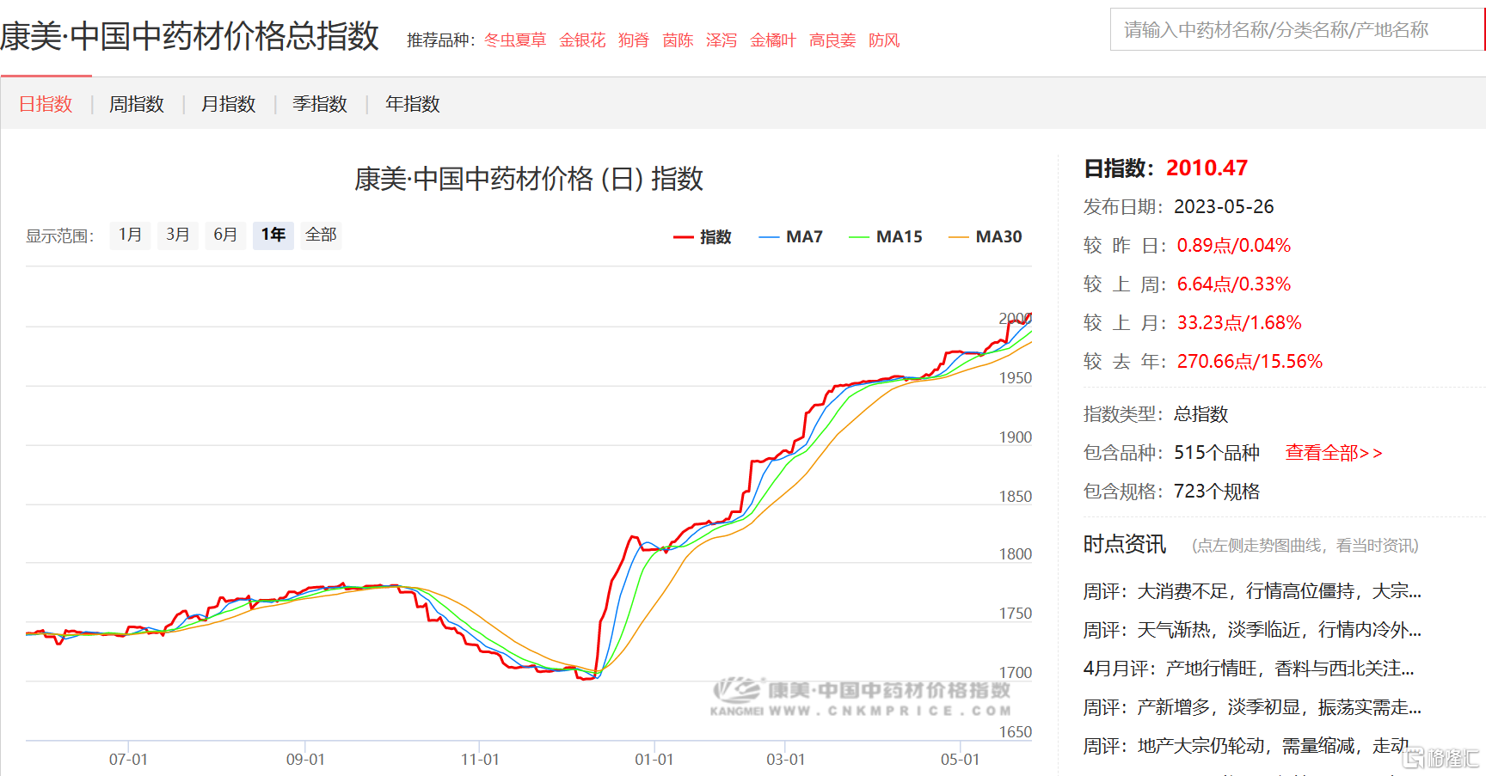Switch to 季指数 tab
The width and height of the screenshot is (1486, 776).
320,104
